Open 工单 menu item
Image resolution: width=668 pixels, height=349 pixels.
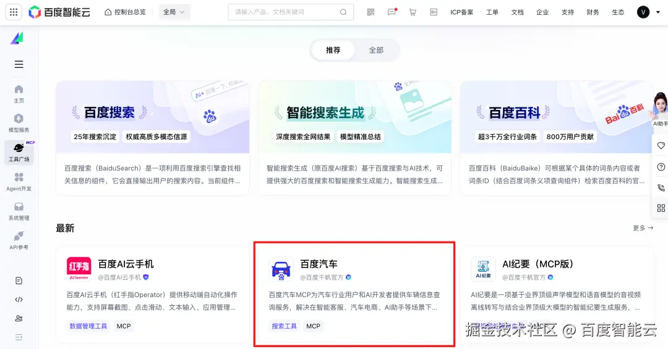pyautogui.click(x=492, y=12)
